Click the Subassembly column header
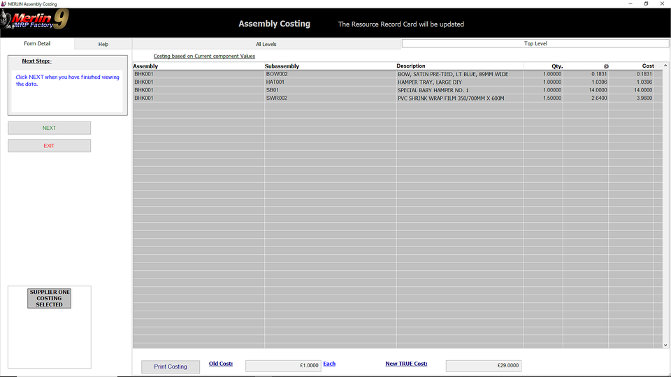The width and height of the screenshot is (671, 377). pos(282,66)
